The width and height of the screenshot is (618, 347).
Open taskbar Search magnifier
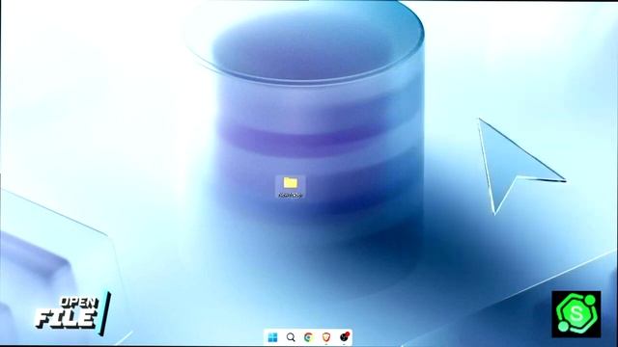point(291,337)
